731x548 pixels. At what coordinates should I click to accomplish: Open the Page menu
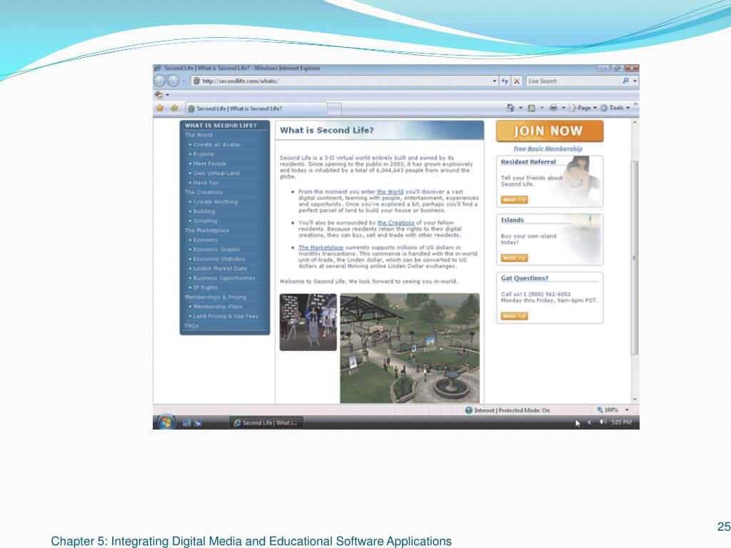point(583,108)
